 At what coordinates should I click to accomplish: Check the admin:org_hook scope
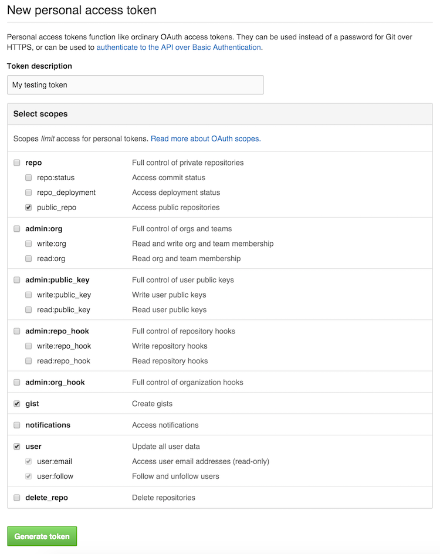pos(17,383)
